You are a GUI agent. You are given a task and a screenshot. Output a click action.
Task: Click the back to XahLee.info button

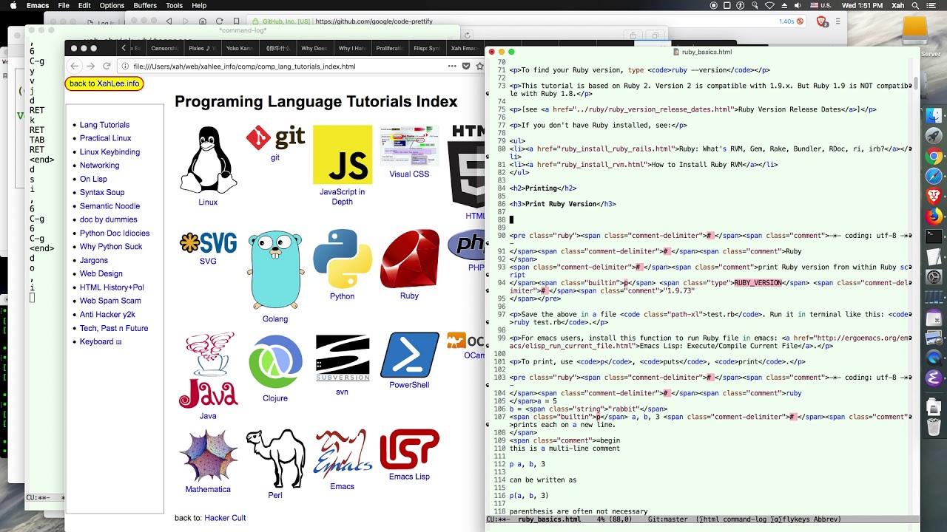[104, 83]
